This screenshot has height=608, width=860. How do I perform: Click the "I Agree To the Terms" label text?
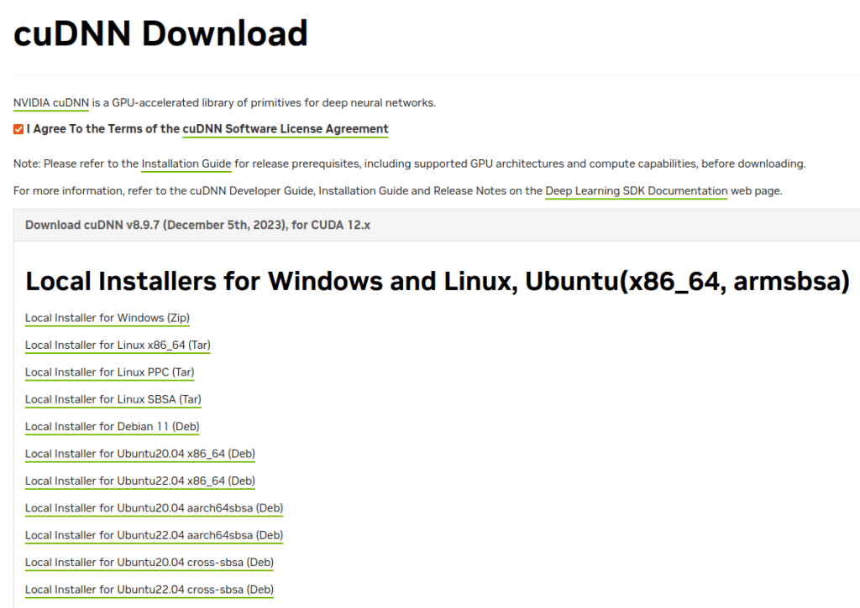click(x=102, y=129)
